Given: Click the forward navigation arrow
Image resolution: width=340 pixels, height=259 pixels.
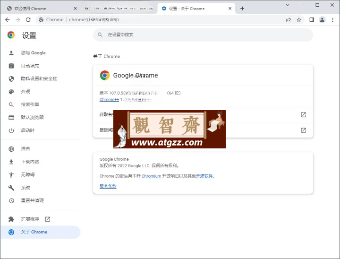Looking at the screenshot, I should (x=18, y=20).
